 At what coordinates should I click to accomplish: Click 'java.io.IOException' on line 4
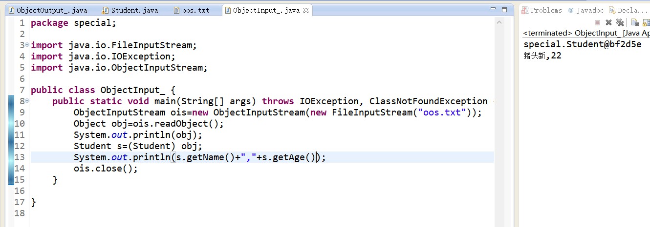tap(120, 57)
